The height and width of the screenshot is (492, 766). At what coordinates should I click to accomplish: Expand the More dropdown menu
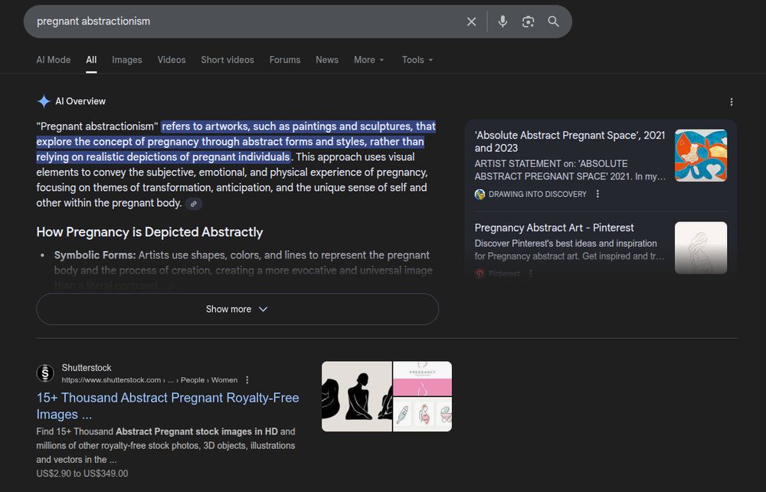click(x=369, y=60)
